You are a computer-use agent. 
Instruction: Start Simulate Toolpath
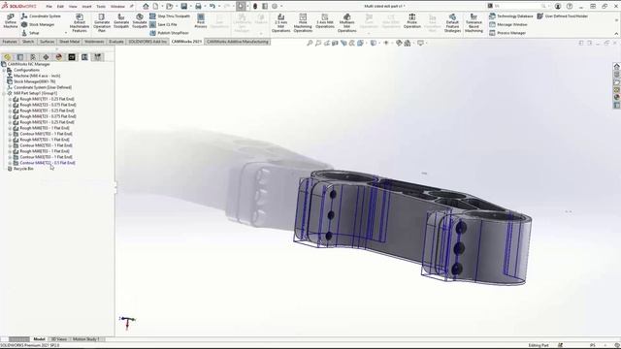(140, 21)
